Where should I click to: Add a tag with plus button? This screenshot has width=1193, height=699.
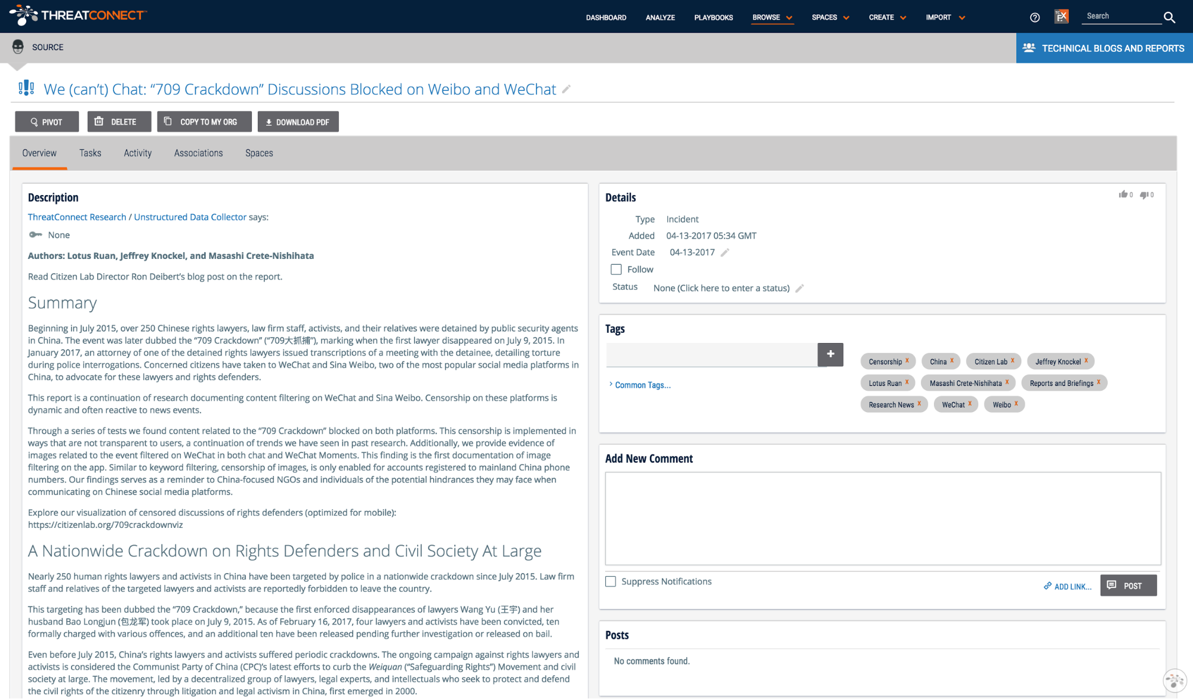tap(830, 354)
